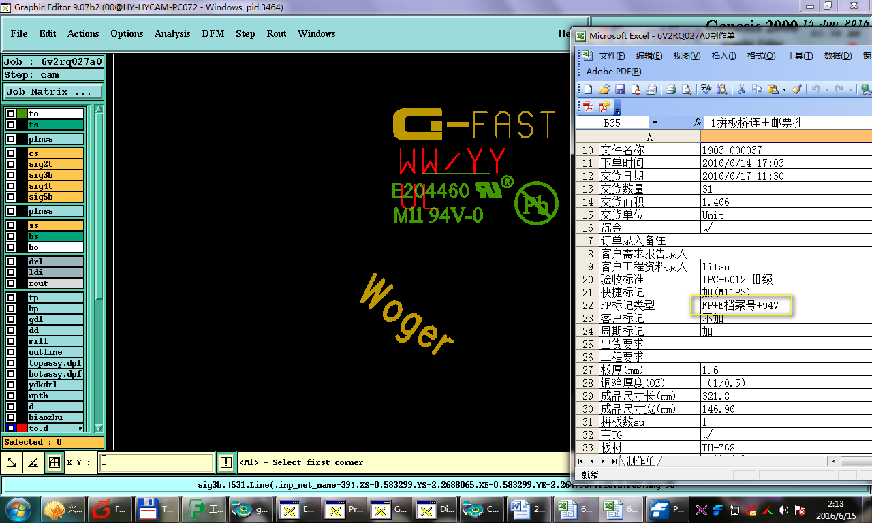The width and height of the screenshot is (872, 523).
Task: Click first zoom-area icon beside XY field
Action: click(x=12, y=463)
